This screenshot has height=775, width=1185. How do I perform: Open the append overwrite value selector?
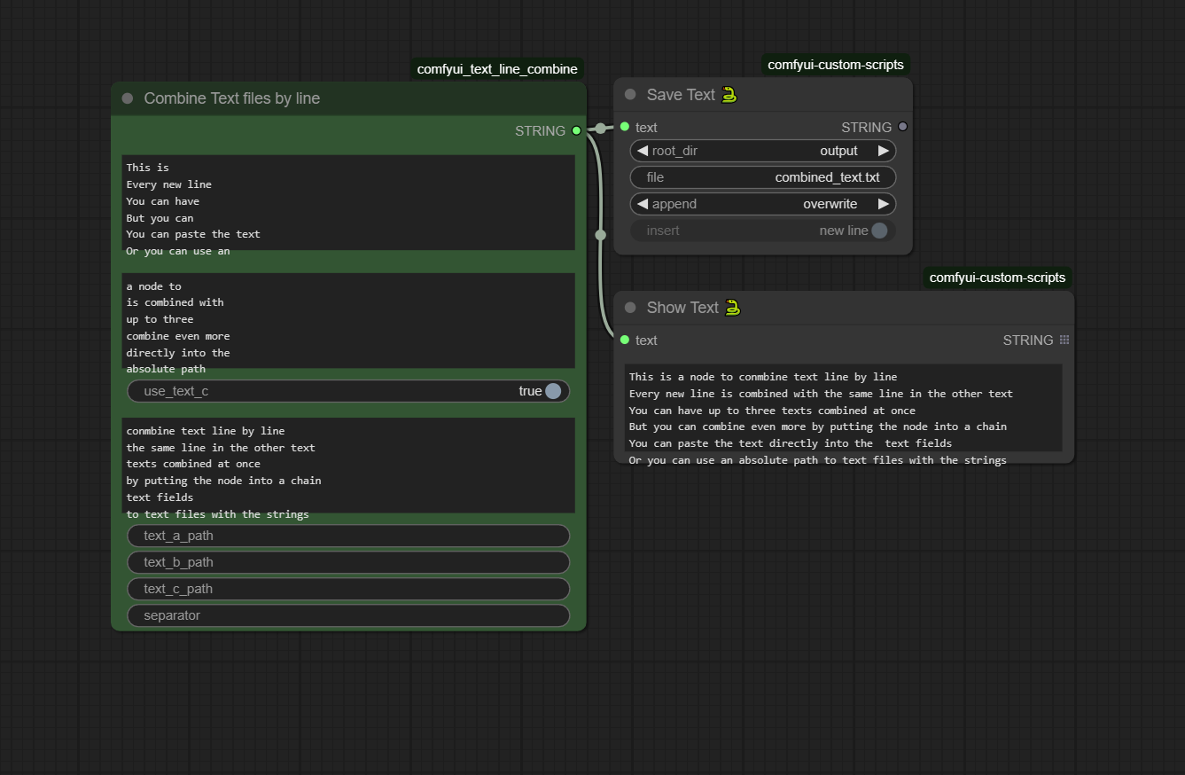[829, 204]
